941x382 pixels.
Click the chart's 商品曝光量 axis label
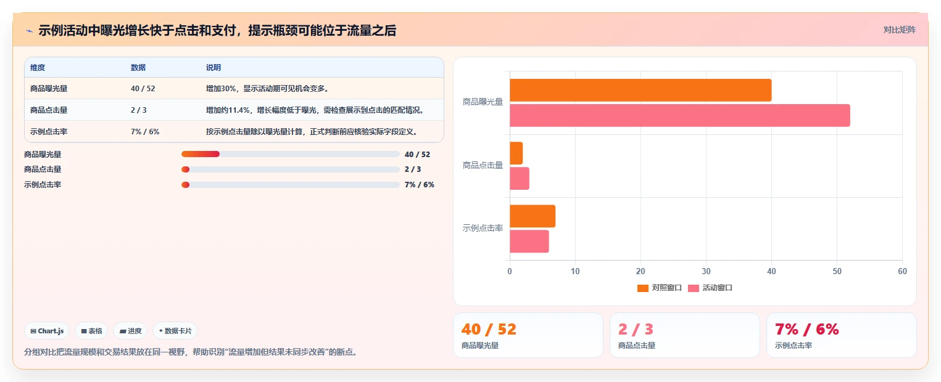tap(483, 102)
